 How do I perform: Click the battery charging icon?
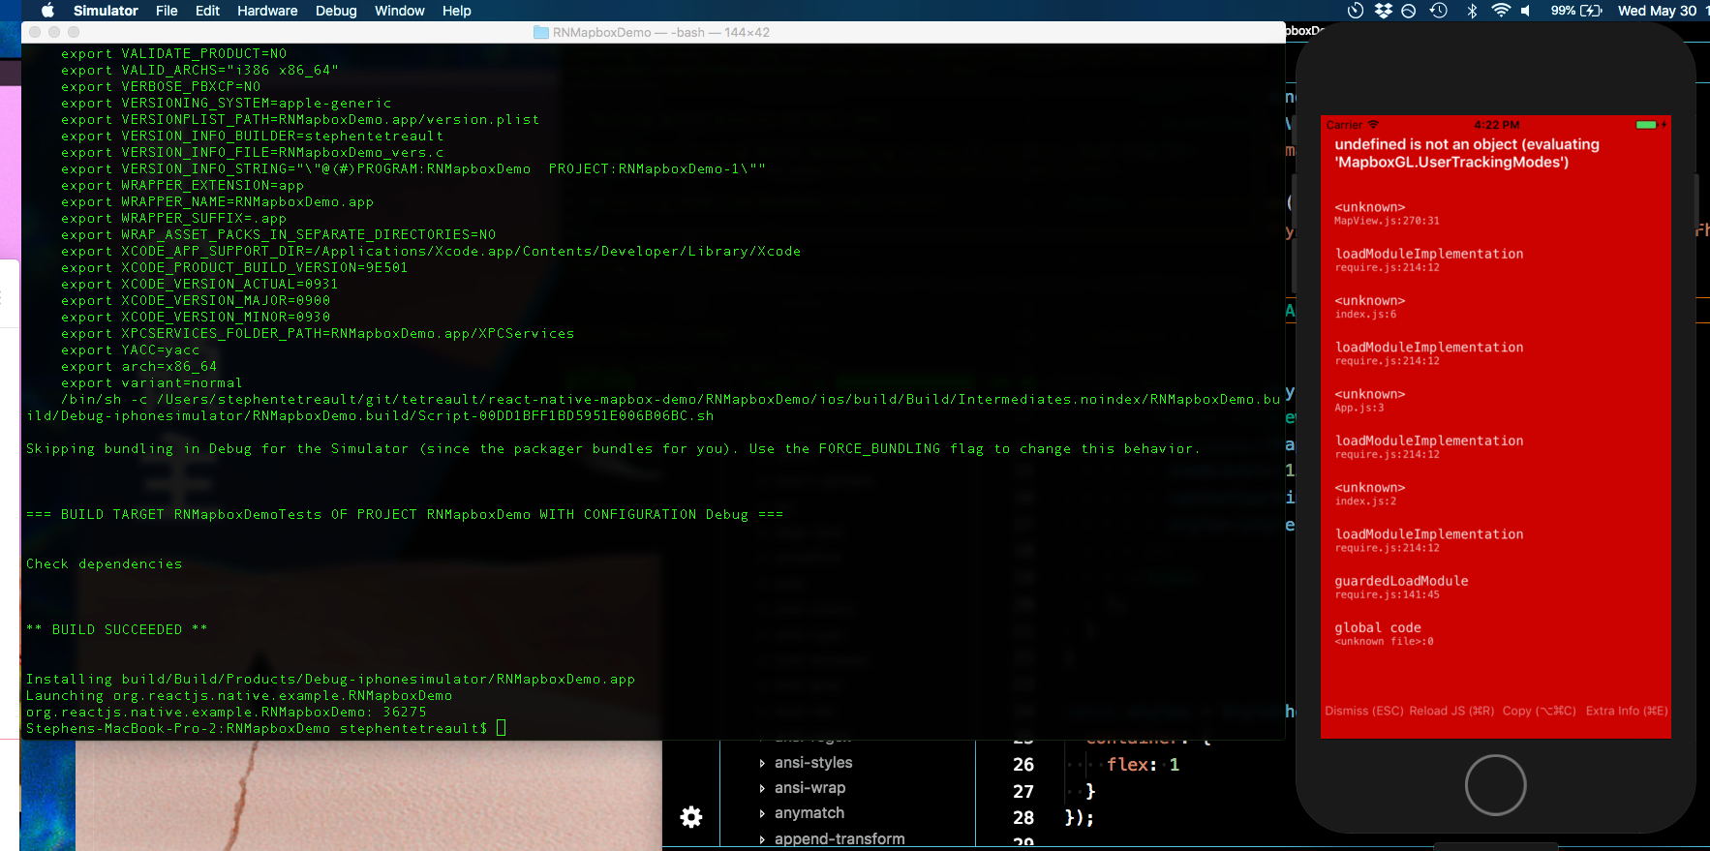coord(1592,11)
